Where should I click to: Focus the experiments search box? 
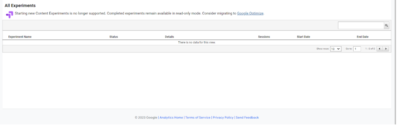pos(361,25)
